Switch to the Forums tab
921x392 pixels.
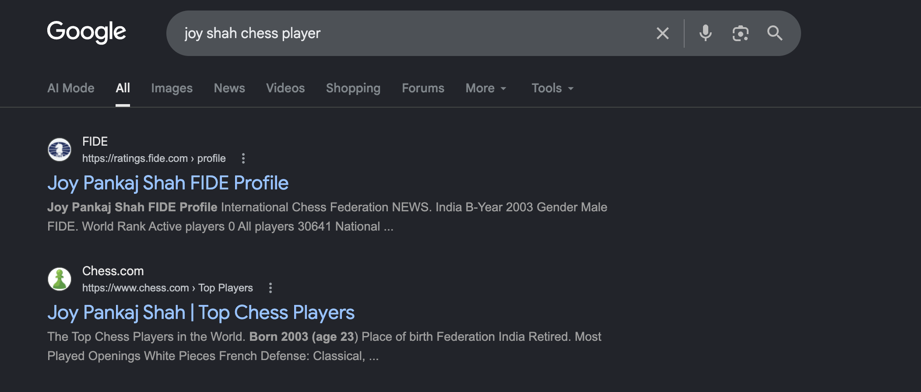pos(423,88)
